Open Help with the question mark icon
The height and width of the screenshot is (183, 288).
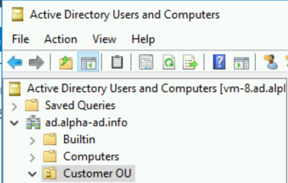click(219, 62)
